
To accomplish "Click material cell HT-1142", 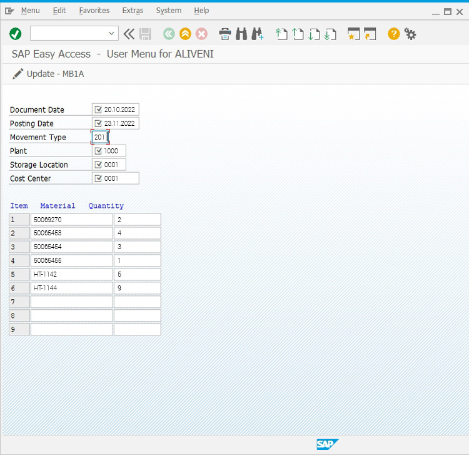I will click(72, 274).
